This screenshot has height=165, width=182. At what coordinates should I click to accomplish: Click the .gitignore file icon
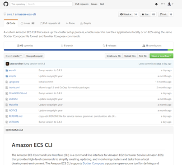point(7,82)
